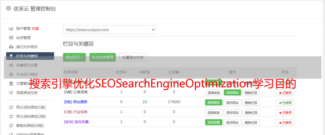Click green 目标网站 in the 公有词库 row
Viewport: 325px width, 135px height.
click(x=232, y=93)
